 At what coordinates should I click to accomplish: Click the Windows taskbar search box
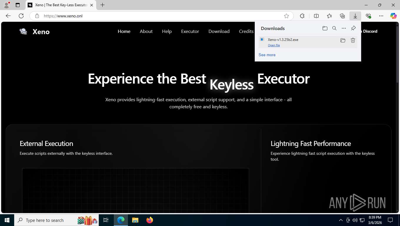point(56,220)
